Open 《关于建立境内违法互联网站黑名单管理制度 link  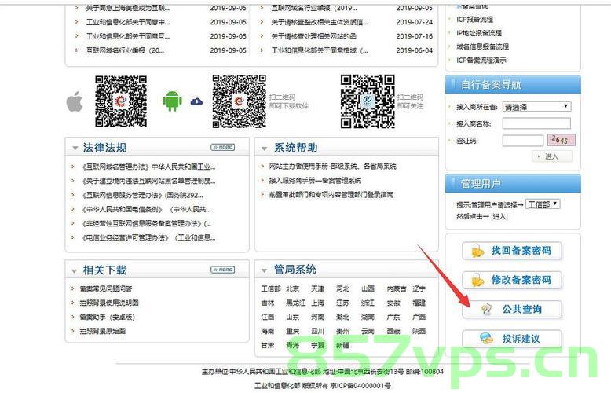coord(148,182)
